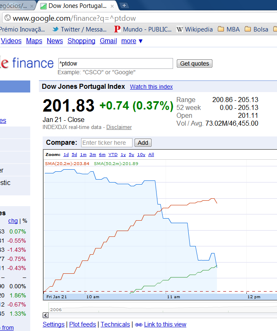The image size is (277, 331).
Task: Go to Google Maps
Action: [x=34, y=41]
